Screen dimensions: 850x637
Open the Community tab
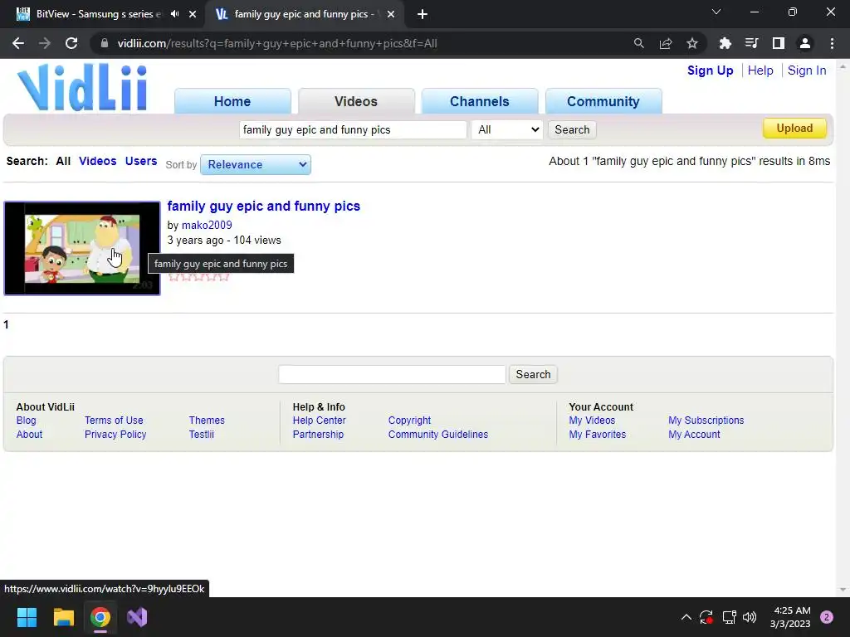coord(603,101)
